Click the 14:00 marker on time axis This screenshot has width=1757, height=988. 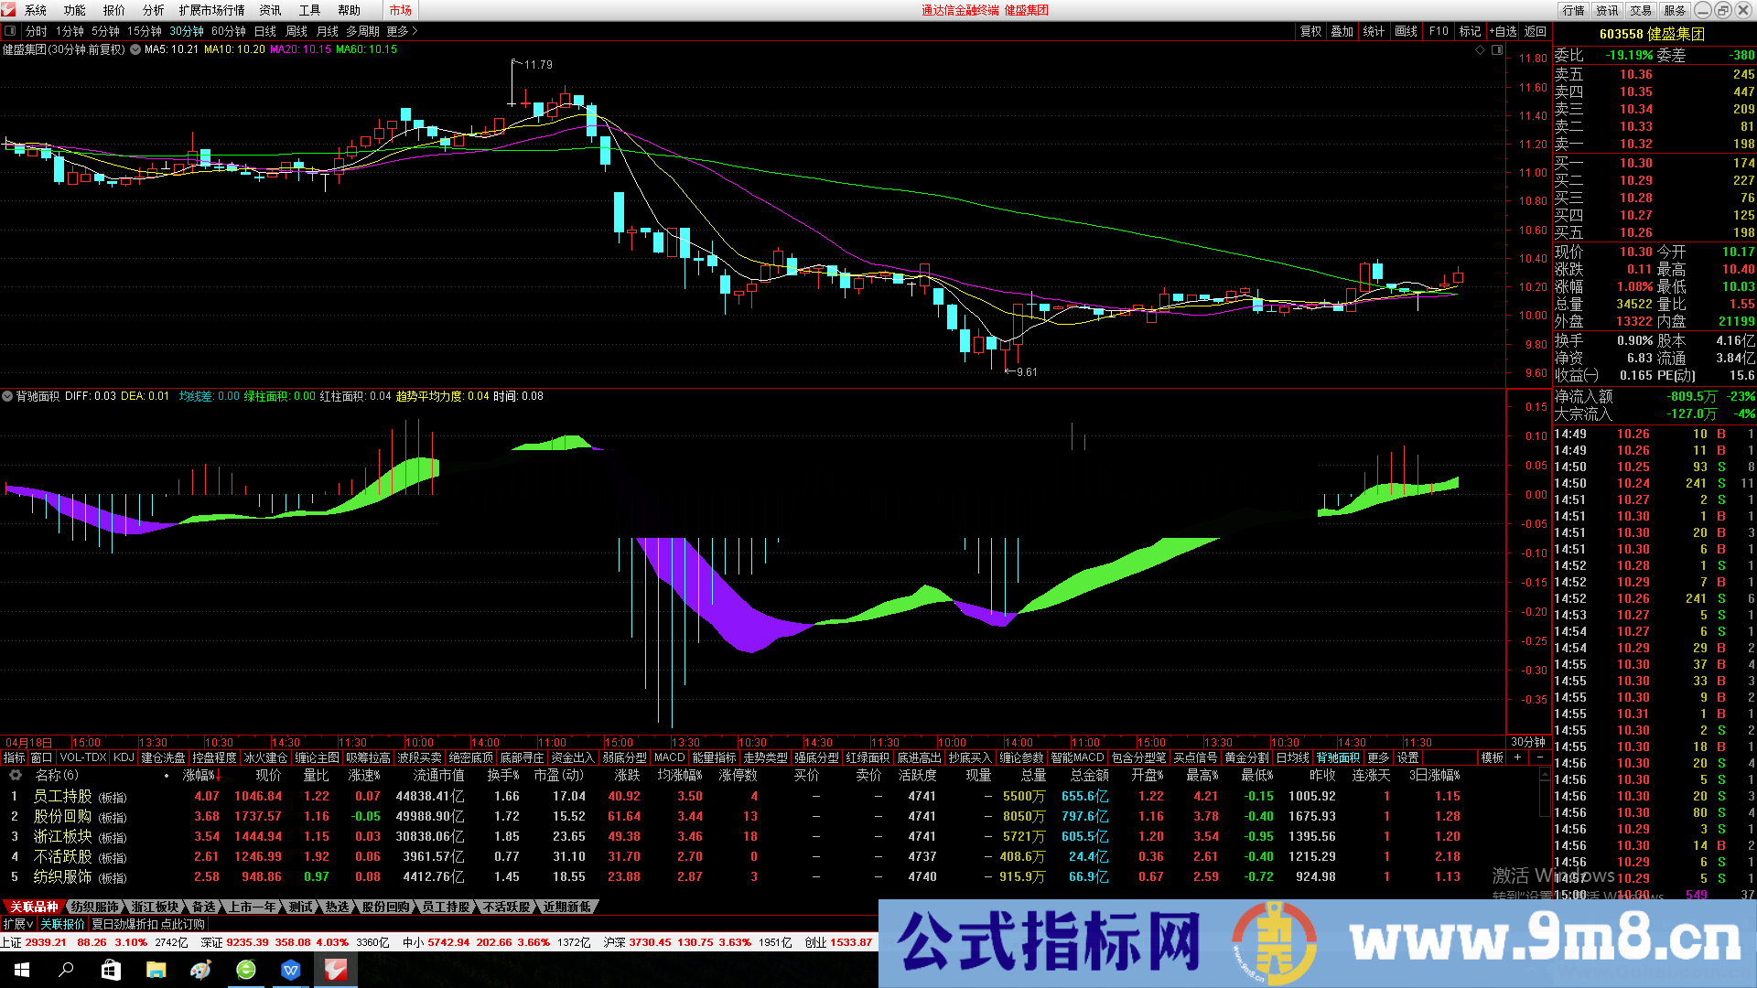485,743
